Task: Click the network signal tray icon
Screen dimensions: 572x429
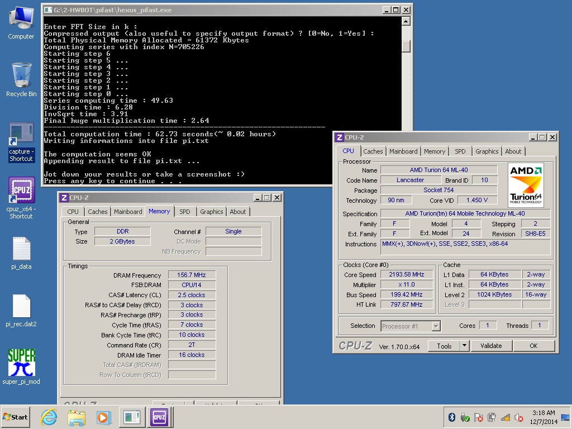Action: tap(505, 417)
